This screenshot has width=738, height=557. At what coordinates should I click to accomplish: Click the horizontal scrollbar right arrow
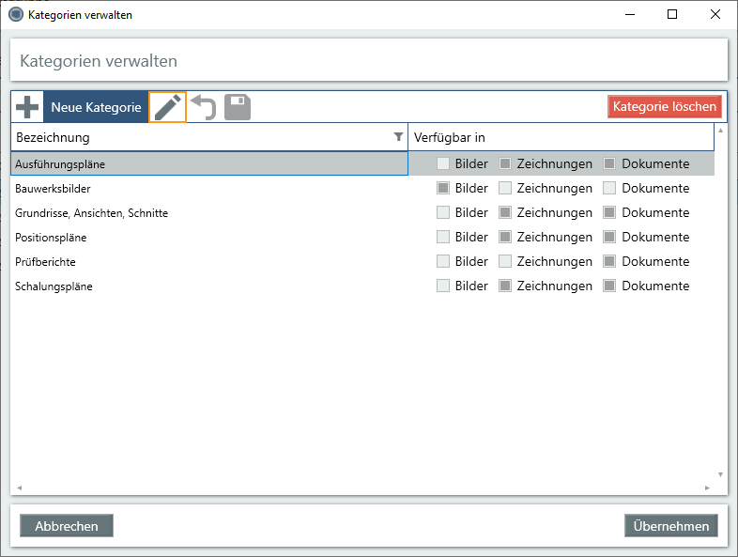pos(708,488)
